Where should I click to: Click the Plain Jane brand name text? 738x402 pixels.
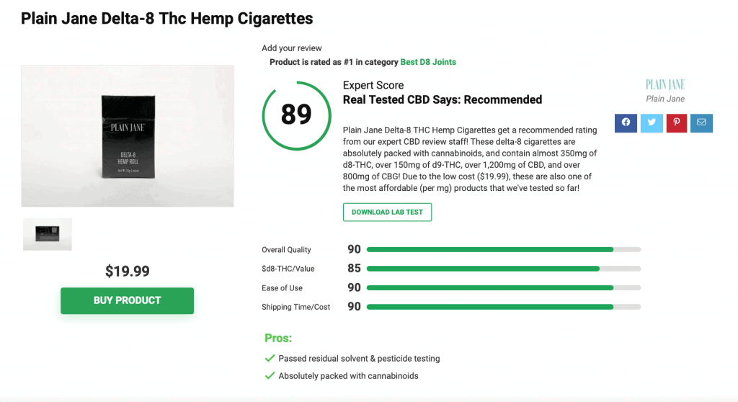tap(665, 99)
